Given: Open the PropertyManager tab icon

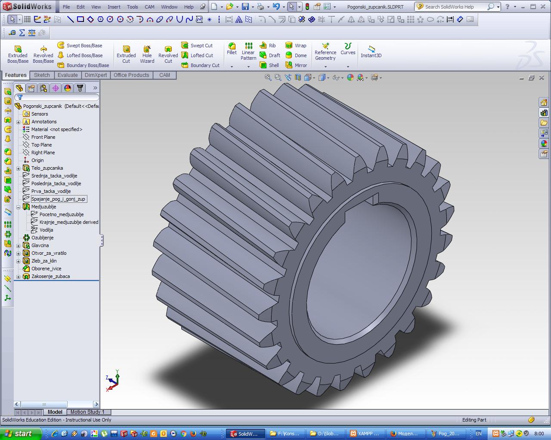Looking at the screenshot, I should tap(31, 88).
